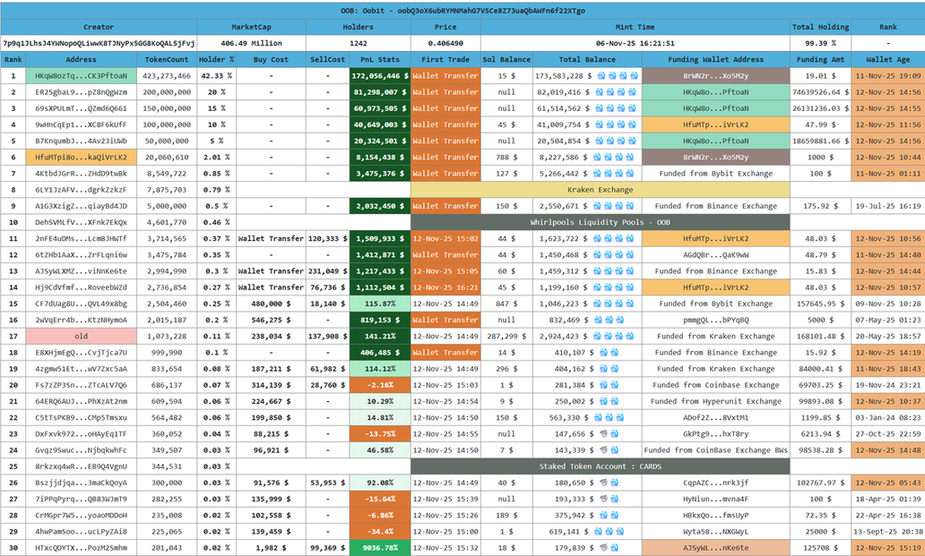Open wallet address HKqW8ozTq...CK3PftoaN in rank 1
Viewport: 925px width, 556px height.
click(81, 76)
